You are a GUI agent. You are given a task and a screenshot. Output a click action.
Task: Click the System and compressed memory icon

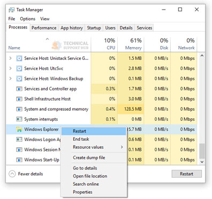click(19, 109)
